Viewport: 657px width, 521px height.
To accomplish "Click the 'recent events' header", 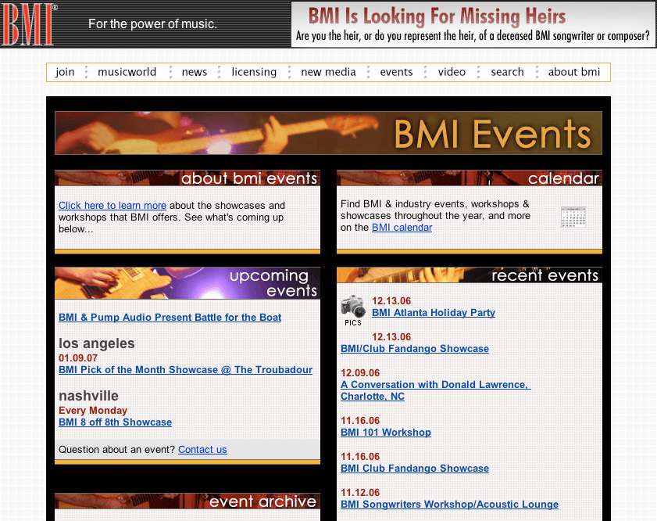I will click(x=470, y=275).
